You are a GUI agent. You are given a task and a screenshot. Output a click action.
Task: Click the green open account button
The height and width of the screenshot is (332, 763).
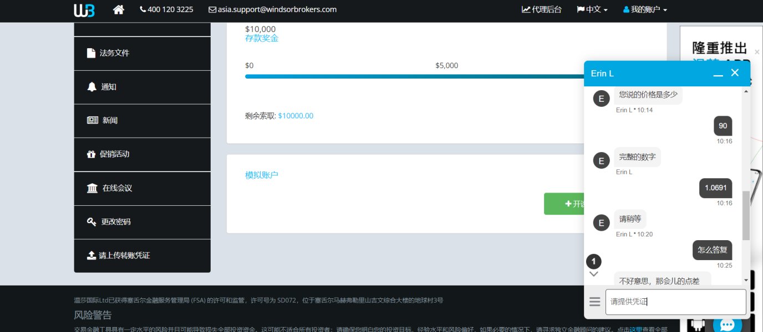pyautogui.click(x=564, y=204)
